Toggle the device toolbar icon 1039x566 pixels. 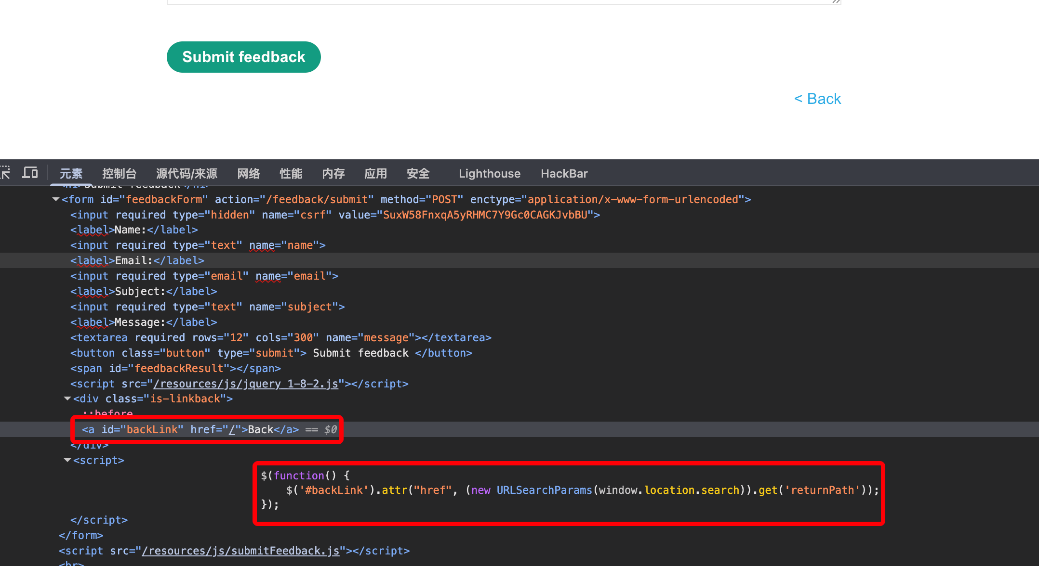pyautogui.click(x=30, y=173)
